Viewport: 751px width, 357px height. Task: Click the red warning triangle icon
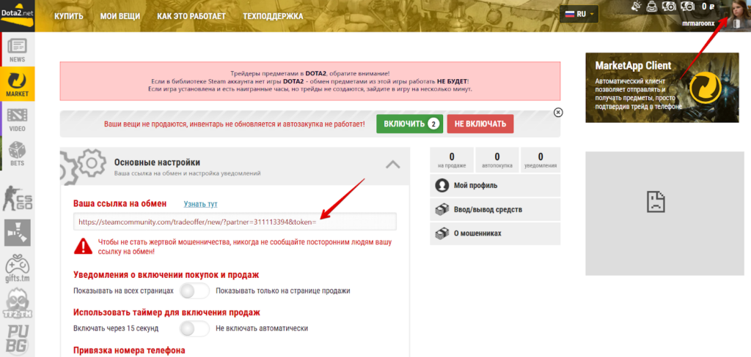(x=84, y=246)
